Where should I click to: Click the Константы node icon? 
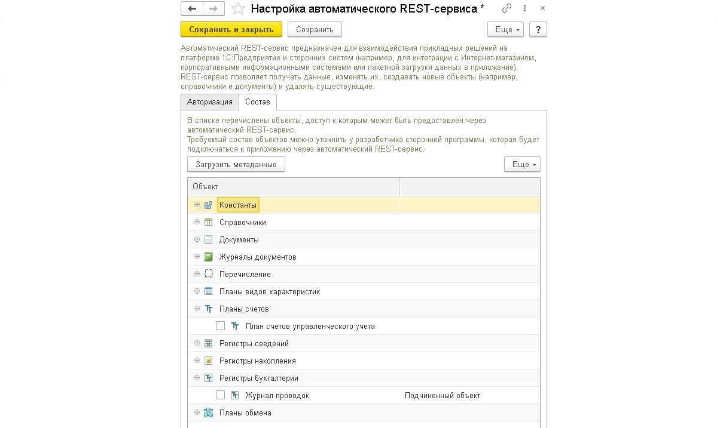(208, 205)
